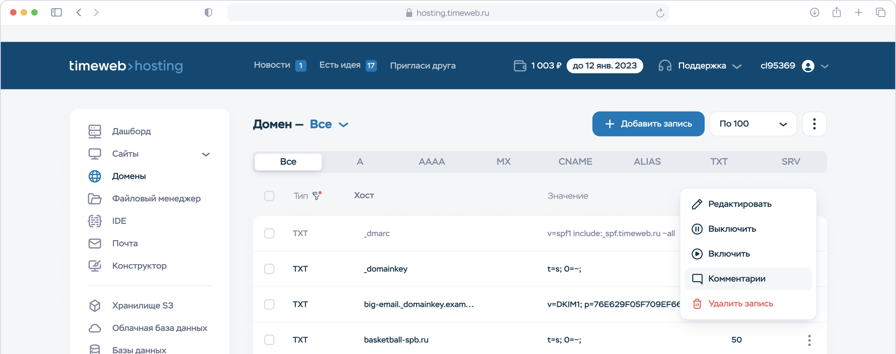Expand the Сайты sidebar section

[x=206, y=154]
